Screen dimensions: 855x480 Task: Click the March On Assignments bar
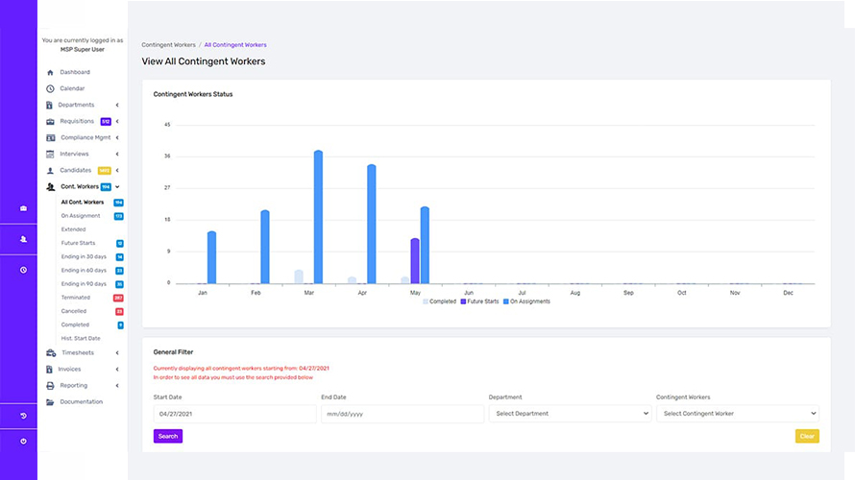pyautogui.click(x=318, y=217)
